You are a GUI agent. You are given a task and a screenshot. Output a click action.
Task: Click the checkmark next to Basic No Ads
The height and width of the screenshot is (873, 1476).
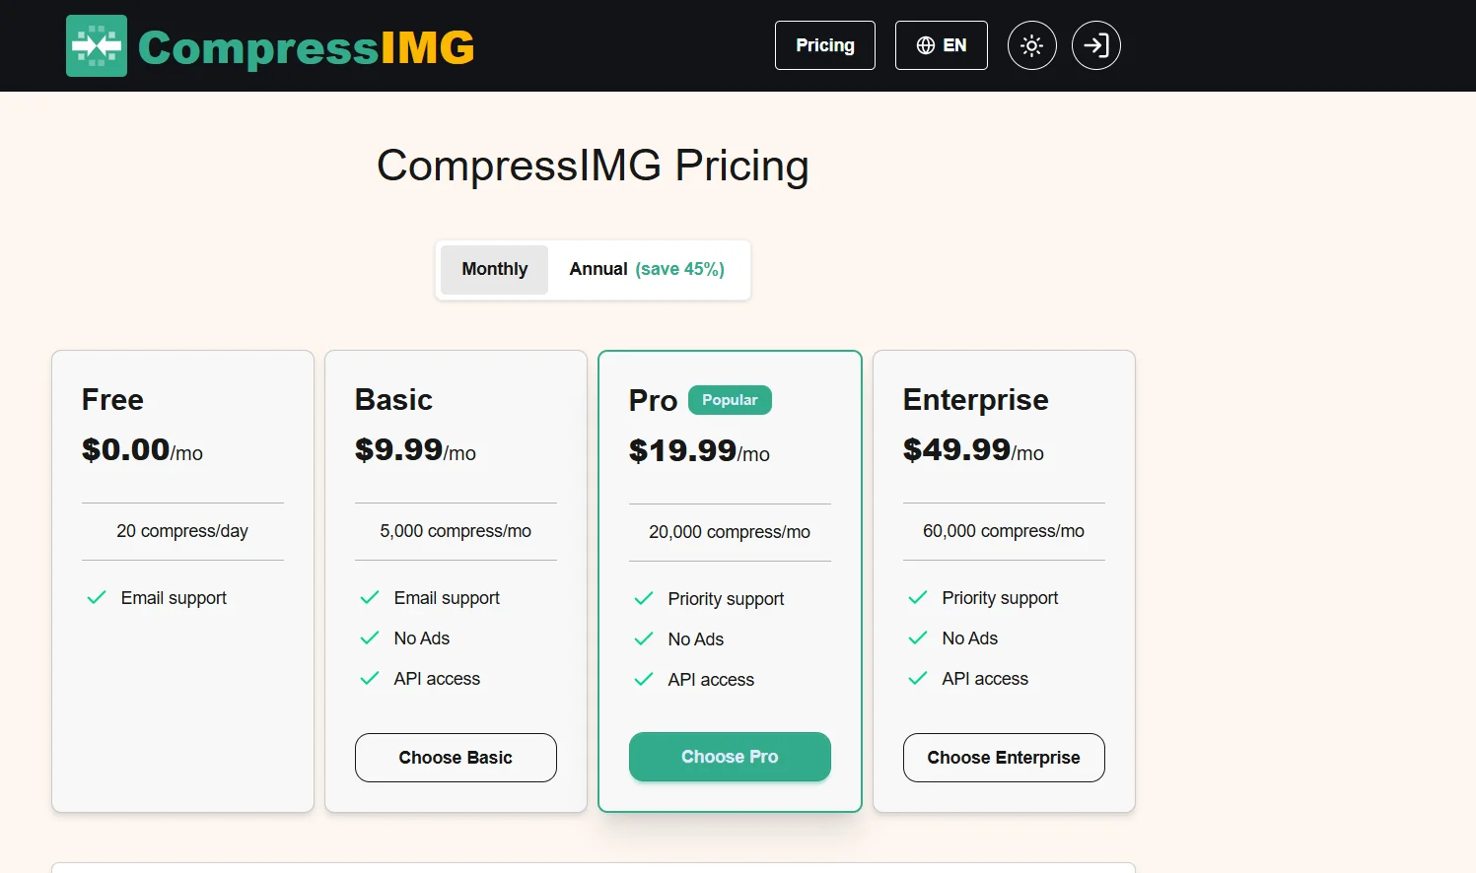click(370, 638)
